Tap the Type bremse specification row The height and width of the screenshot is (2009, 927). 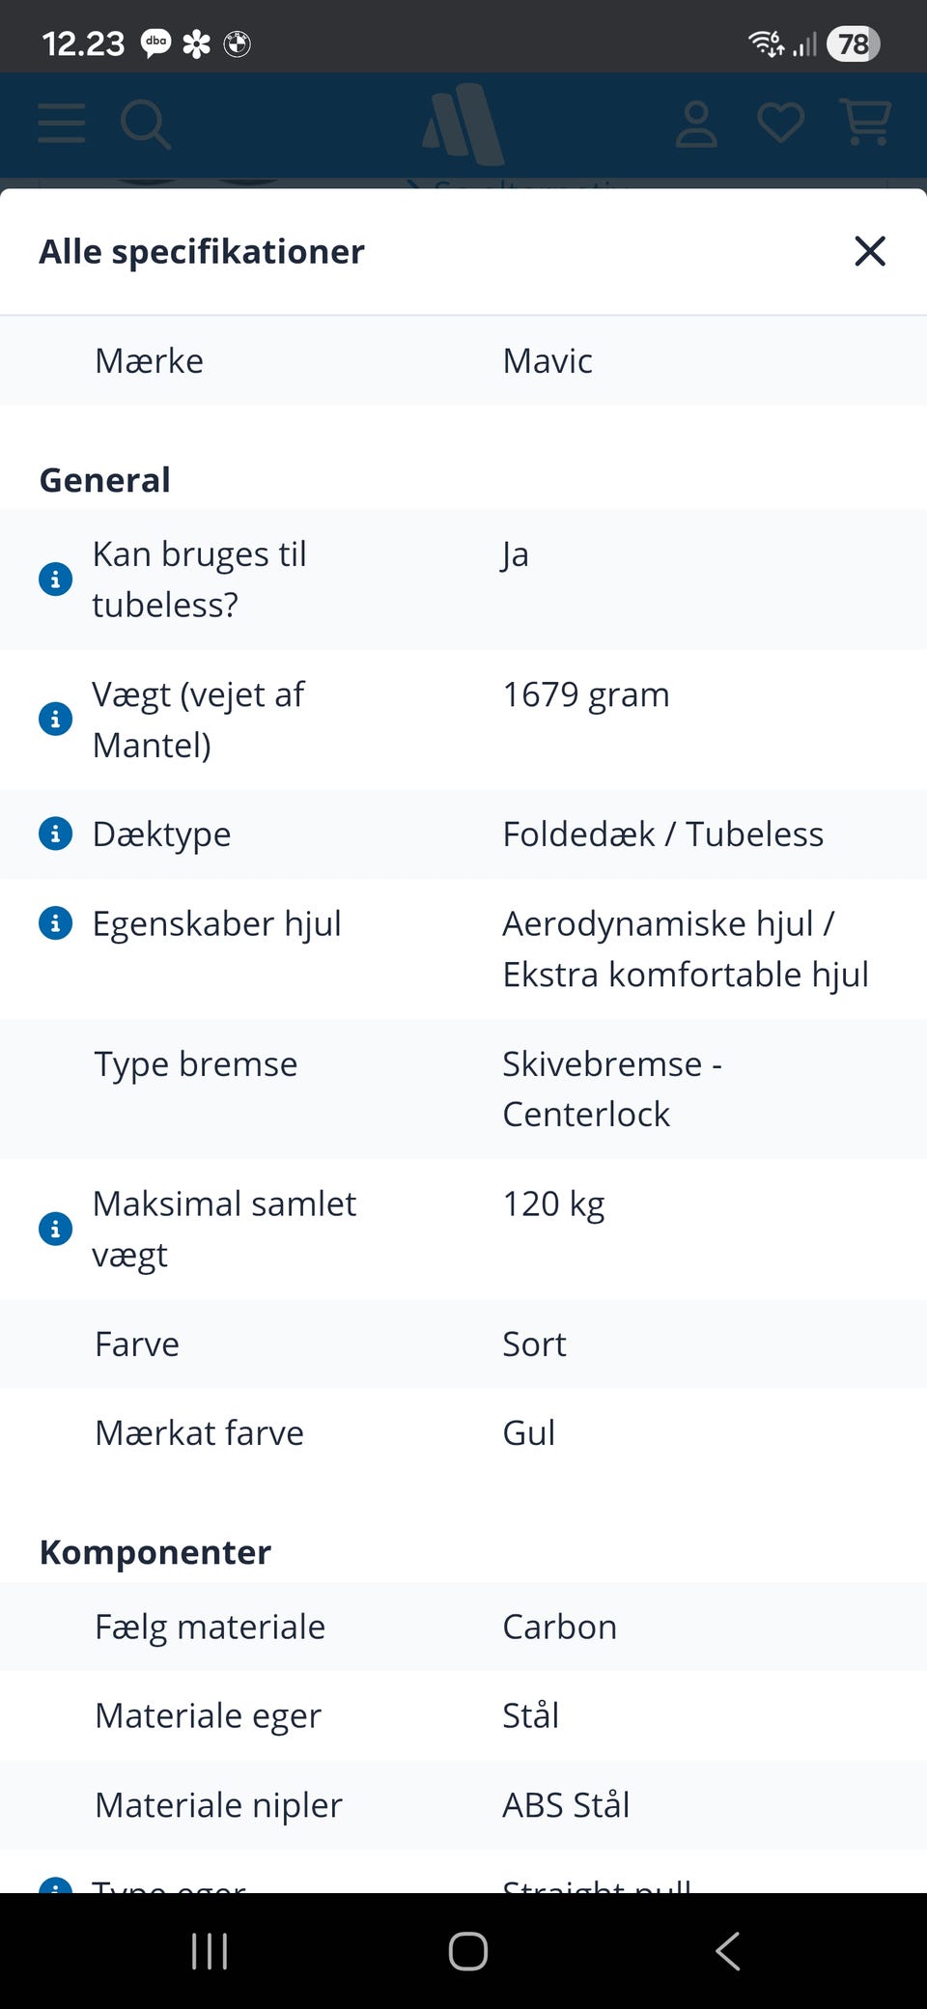point(463,1089)
